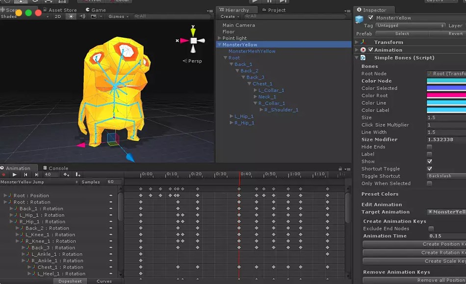Switch Scene view to 2D mode
The image size is (466, 284).
click(x=58, y=16)
